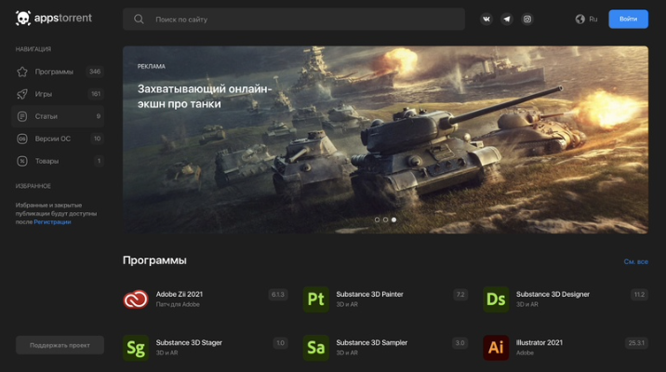Click the Войти login button
This screenshot has width=666, height=372.
(x=628, y=20)
